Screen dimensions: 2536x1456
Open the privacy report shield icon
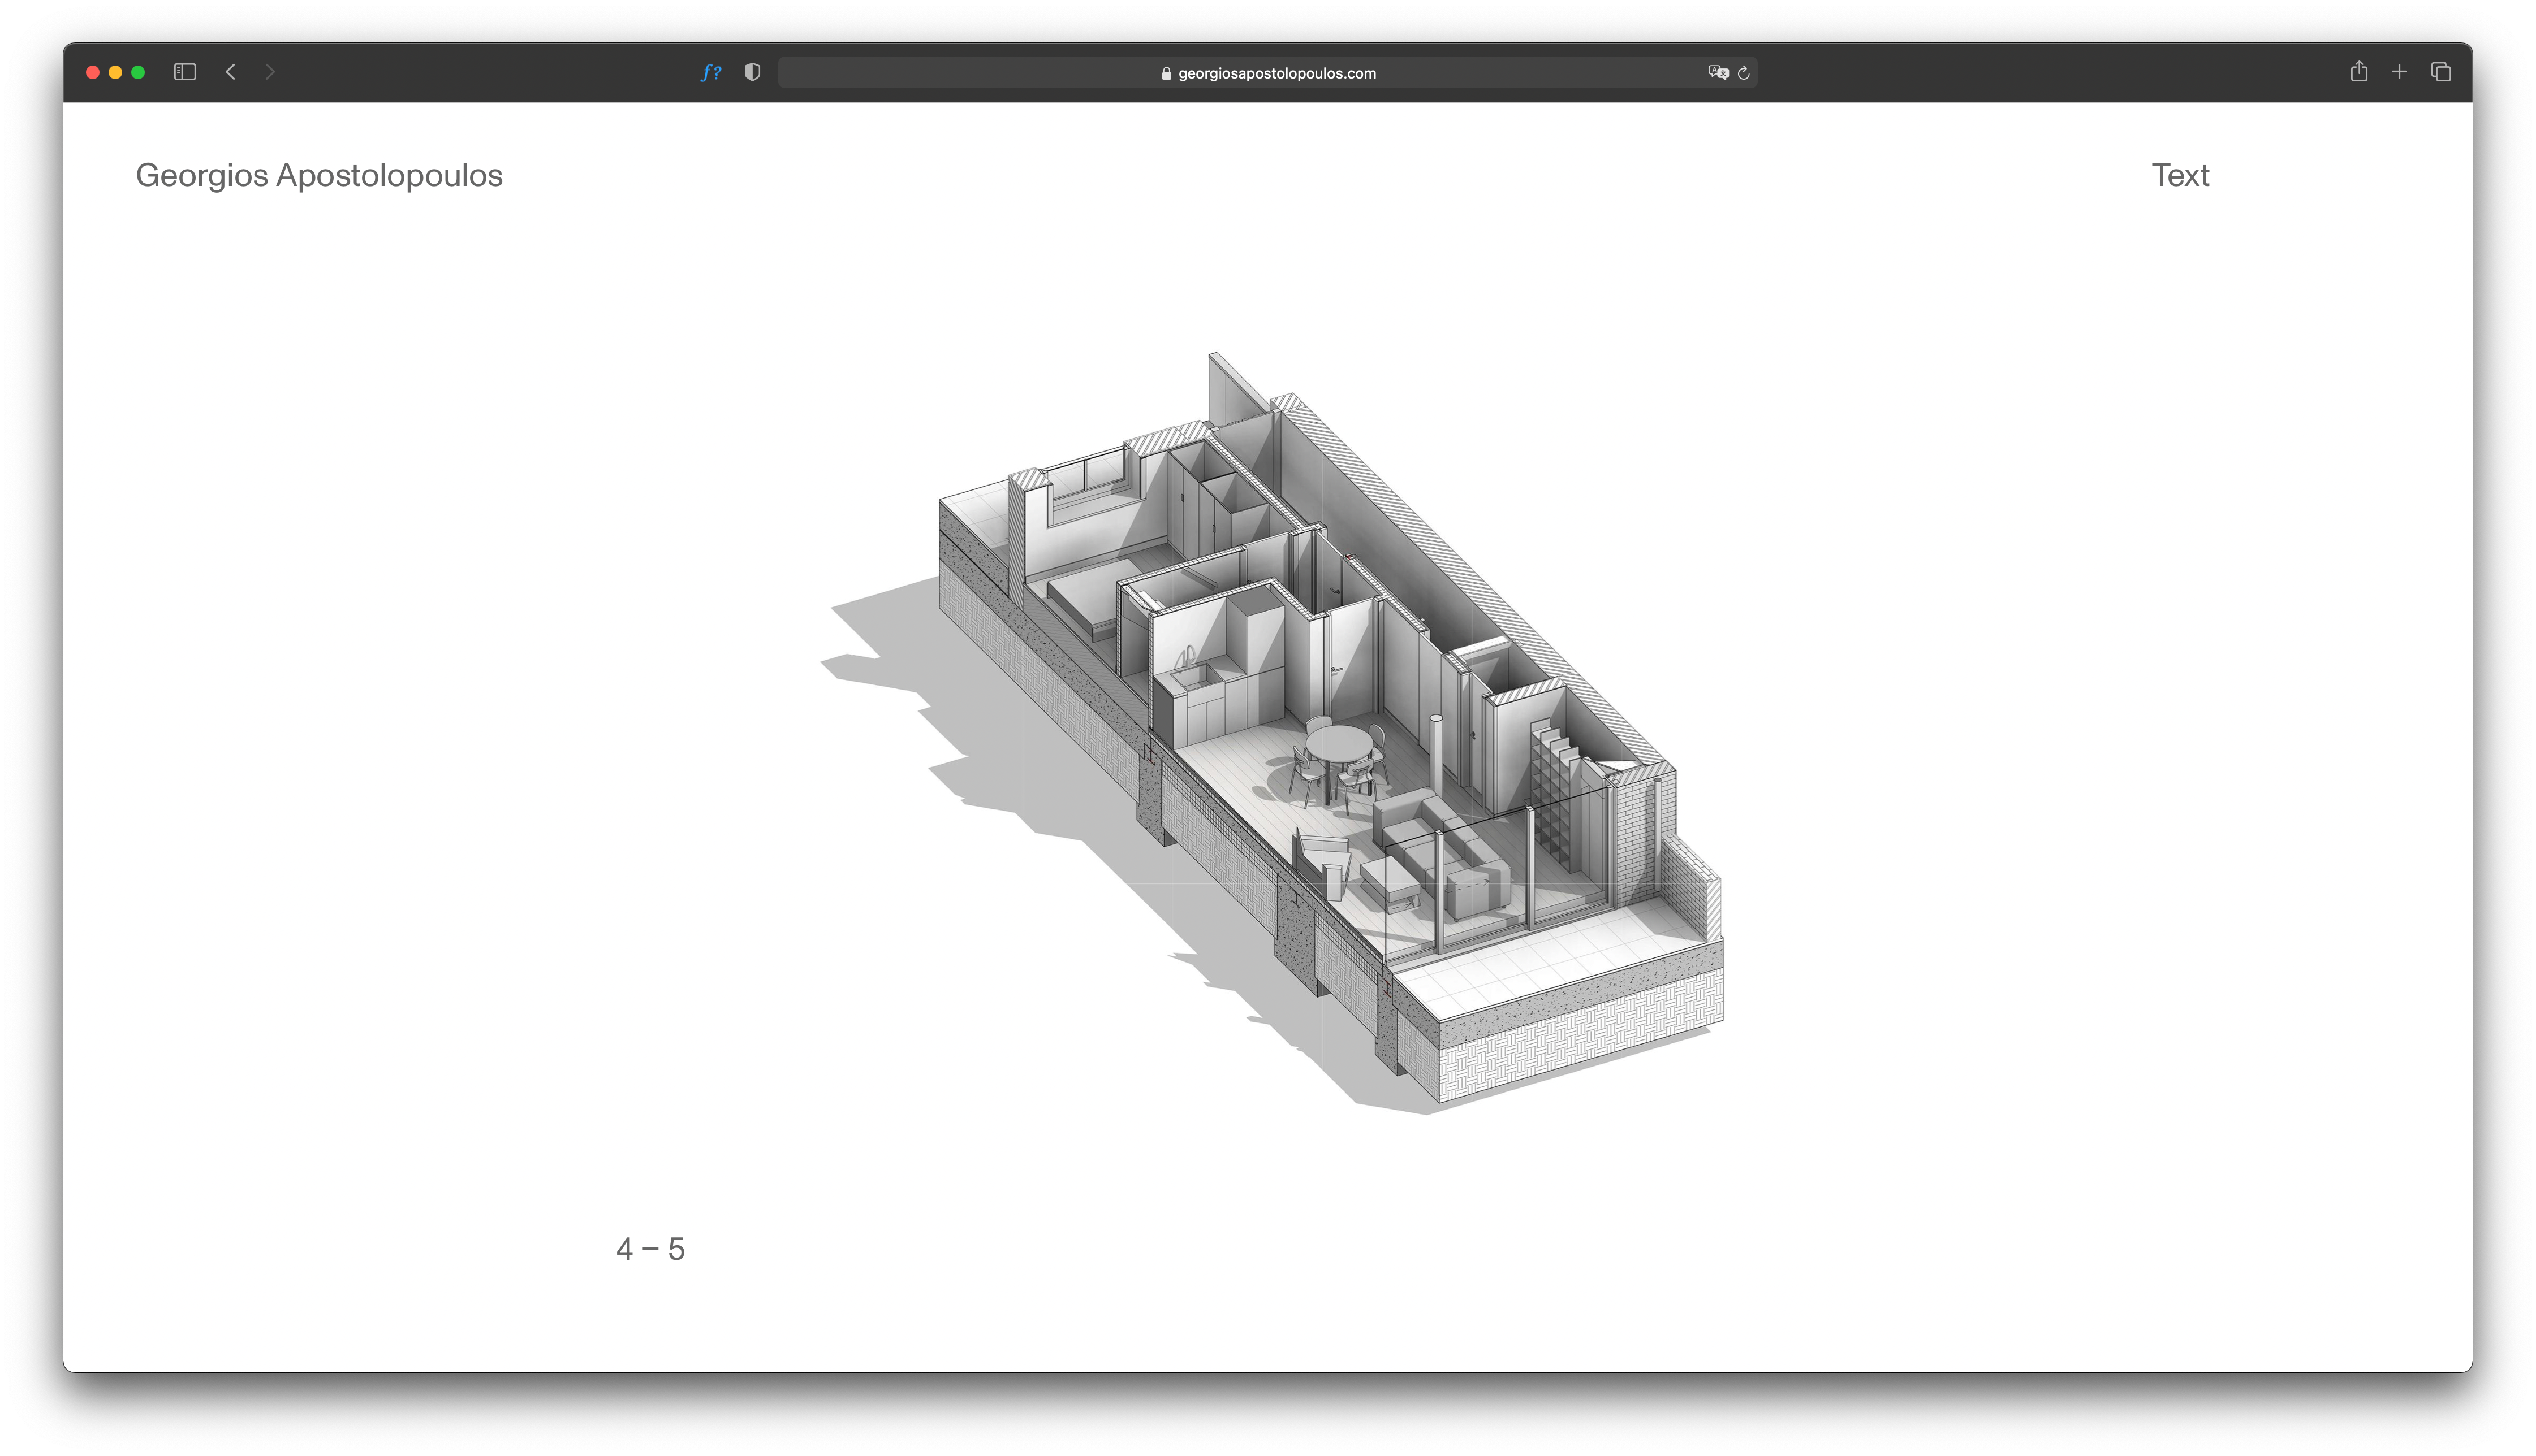tap(752, 72)
